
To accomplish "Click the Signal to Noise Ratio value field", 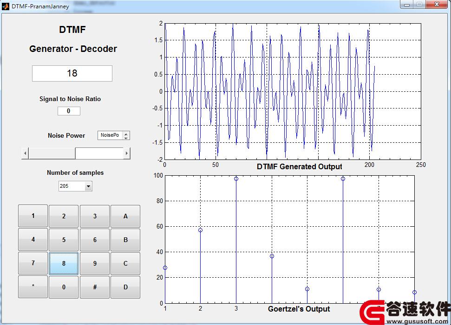I will click(69, 111).
